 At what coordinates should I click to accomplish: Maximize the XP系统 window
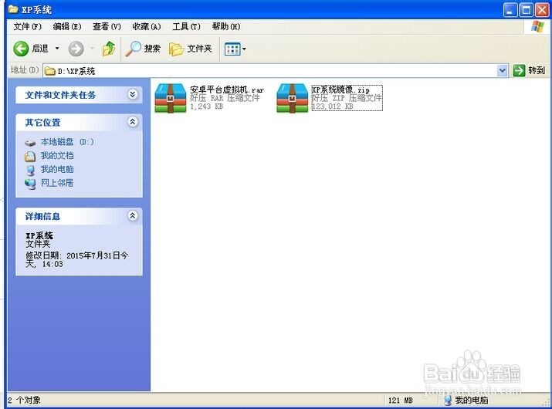[527, 10]
